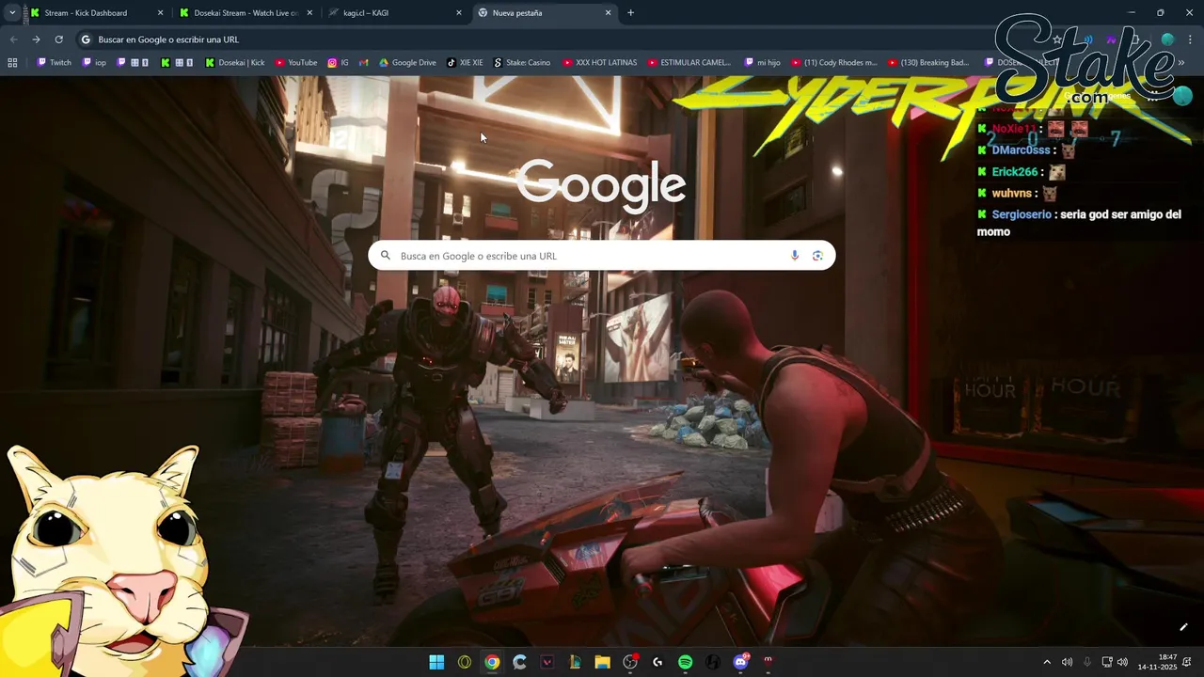Open the YouTube bookmark

pyautogui.click(x=296, y=63)
